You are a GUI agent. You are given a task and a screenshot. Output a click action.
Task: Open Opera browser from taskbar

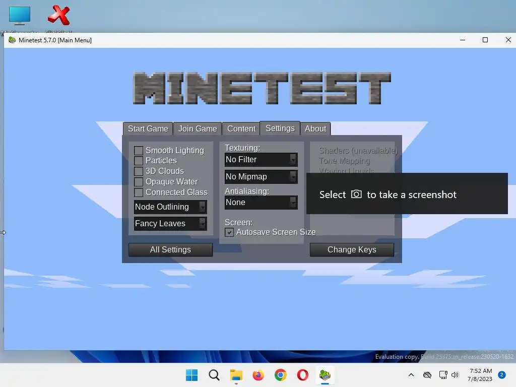(x=303, y=375)
